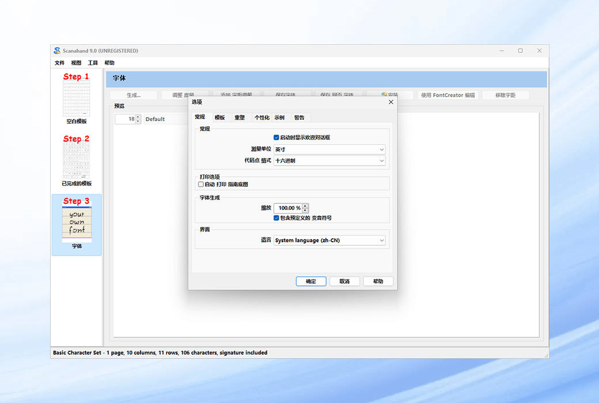Switch to the 常规 tab

coord(200,117)
